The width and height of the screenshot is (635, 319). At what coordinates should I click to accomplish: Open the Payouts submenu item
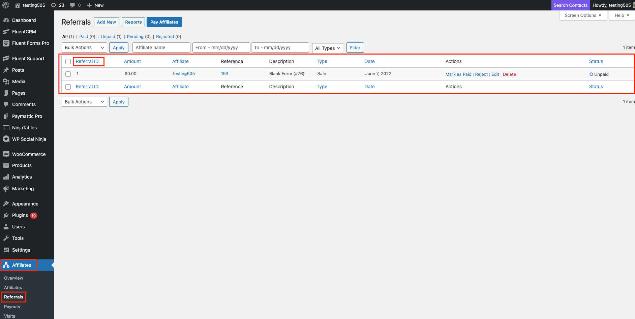click(12, 307)
